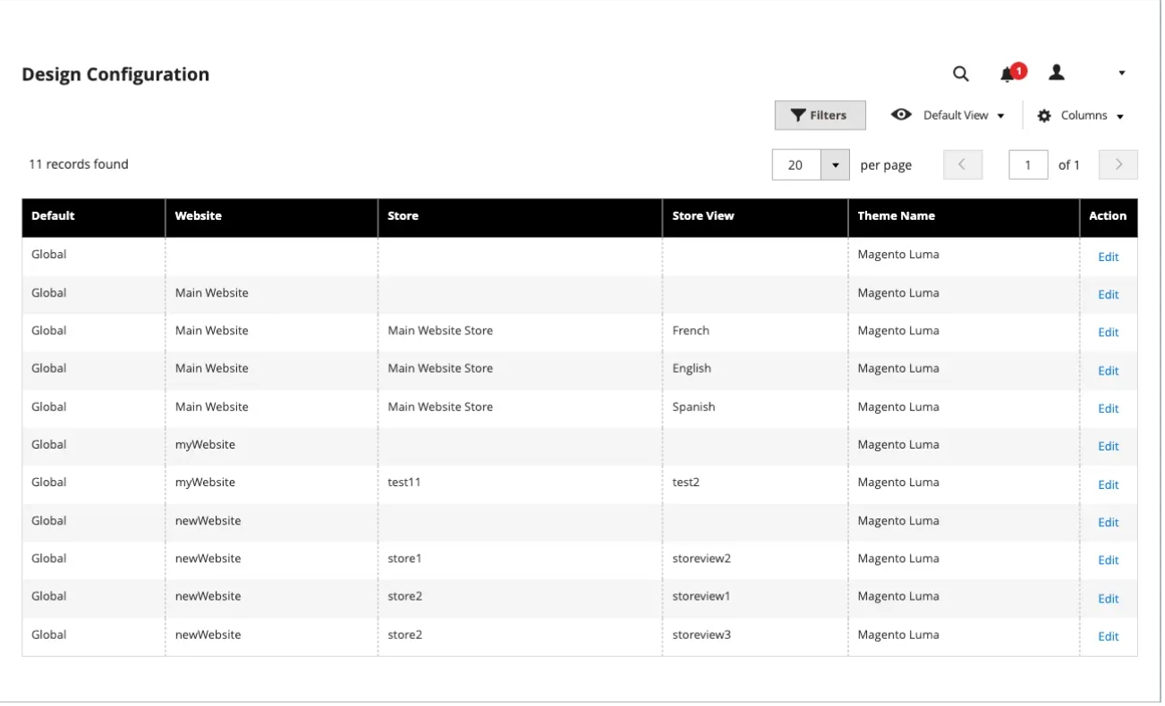Edit the myWebsite row without store

click(1108, 446)
